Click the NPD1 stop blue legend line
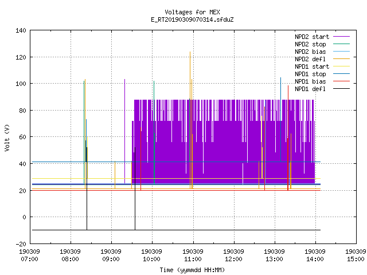This screenshot has height=275, width=367. 342,74
